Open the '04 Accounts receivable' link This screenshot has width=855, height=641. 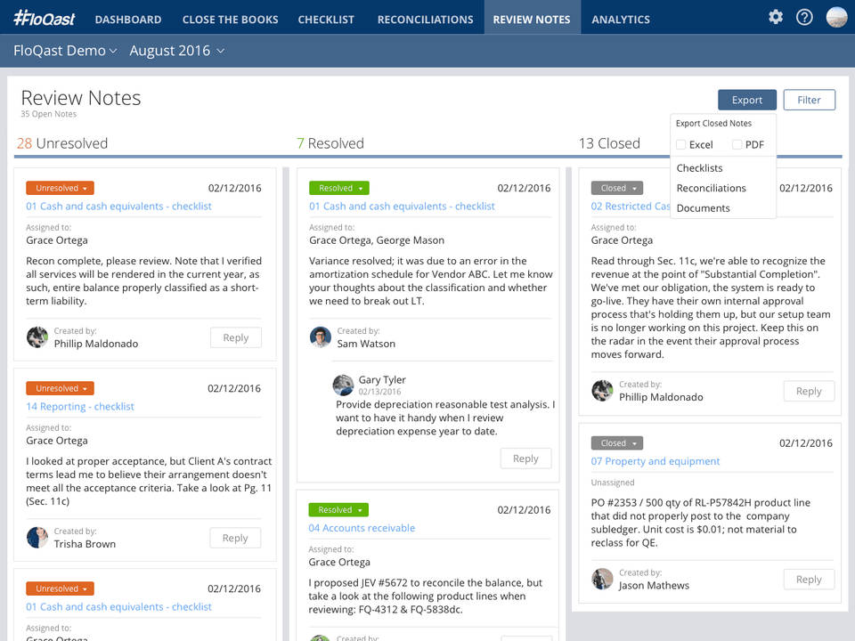coord(362,528)
